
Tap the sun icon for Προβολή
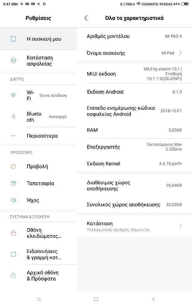[13, 166]
